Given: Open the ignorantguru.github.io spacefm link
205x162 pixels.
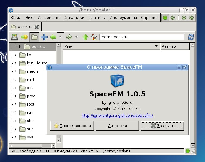Looking at the screenshot, I should 117,115.
